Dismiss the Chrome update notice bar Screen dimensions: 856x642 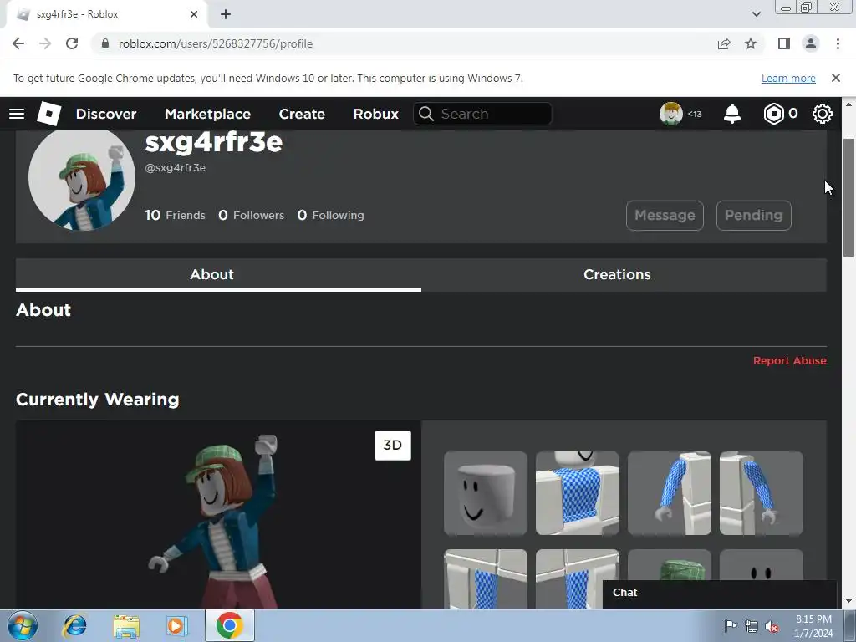[x=836, y=78]
